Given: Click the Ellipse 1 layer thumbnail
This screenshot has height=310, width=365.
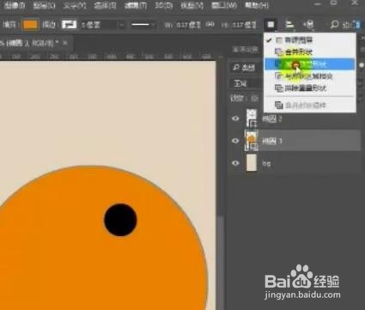Looking at the screenshot, I should pos(252,140).
